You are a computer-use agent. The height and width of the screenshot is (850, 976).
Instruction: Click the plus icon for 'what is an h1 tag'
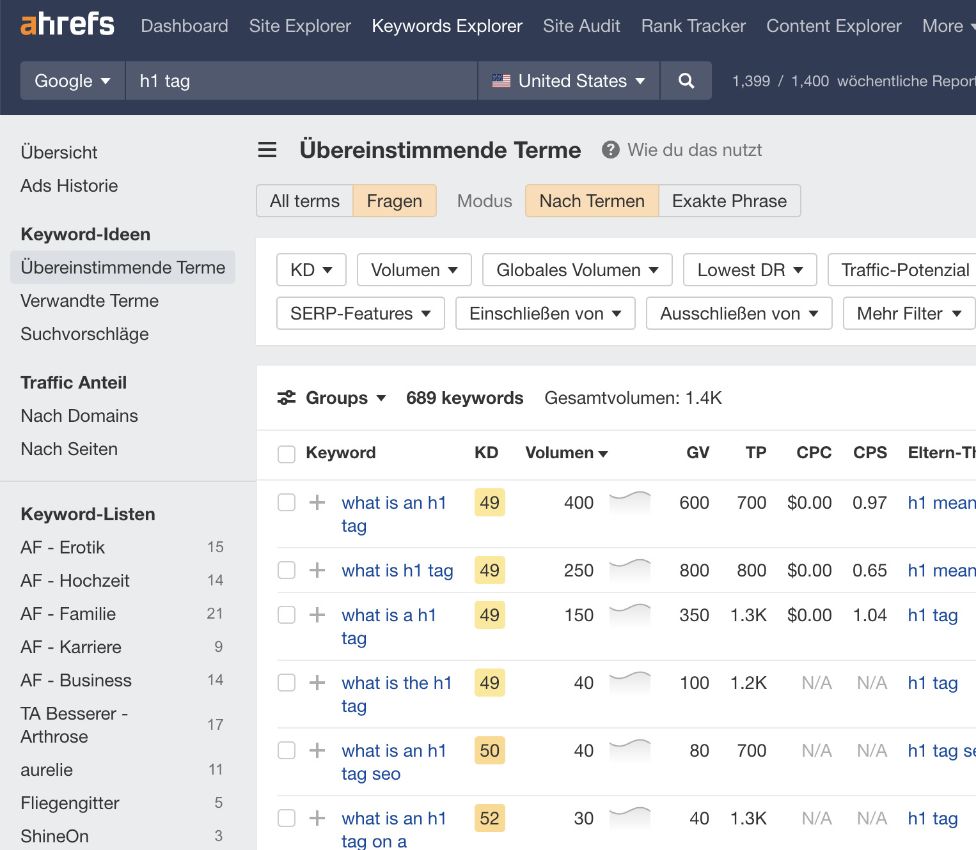317,502
